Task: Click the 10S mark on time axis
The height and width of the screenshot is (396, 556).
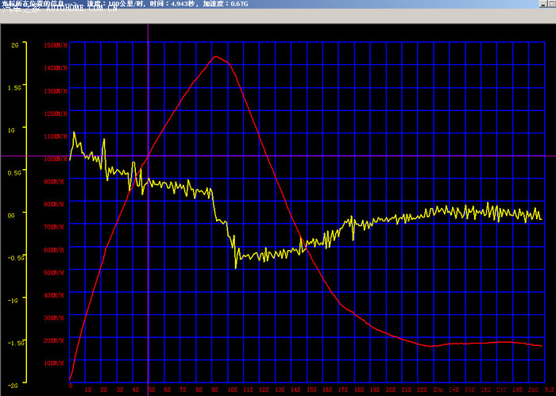Action: [x=231, y=390]
